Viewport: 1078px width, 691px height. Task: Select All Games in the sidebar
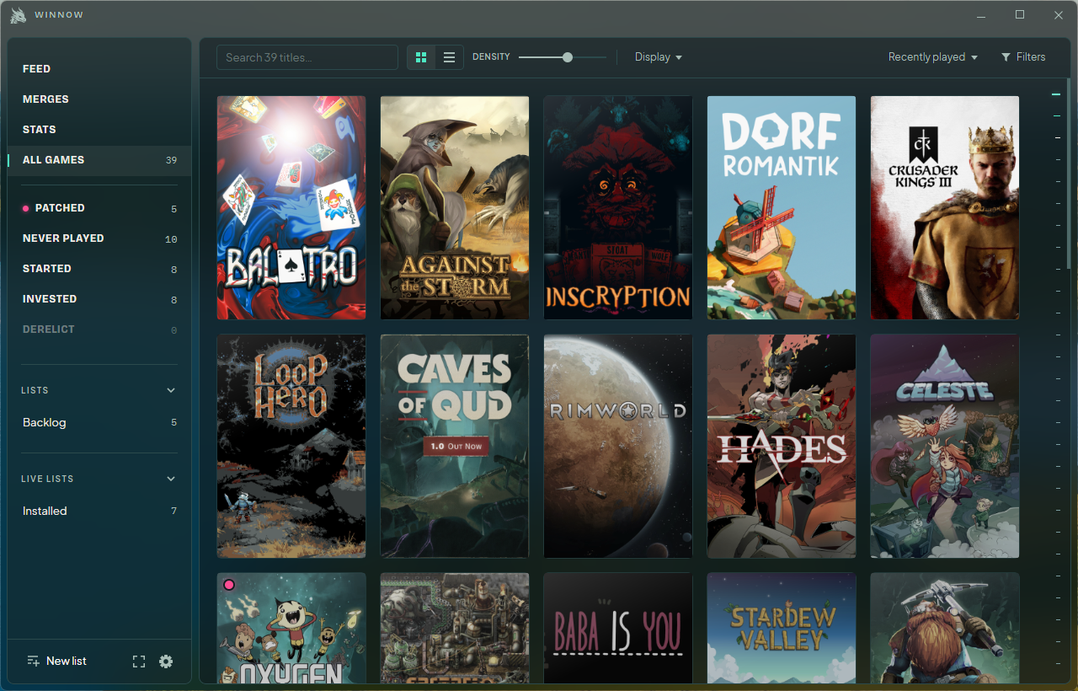click(x=99, y=160)
